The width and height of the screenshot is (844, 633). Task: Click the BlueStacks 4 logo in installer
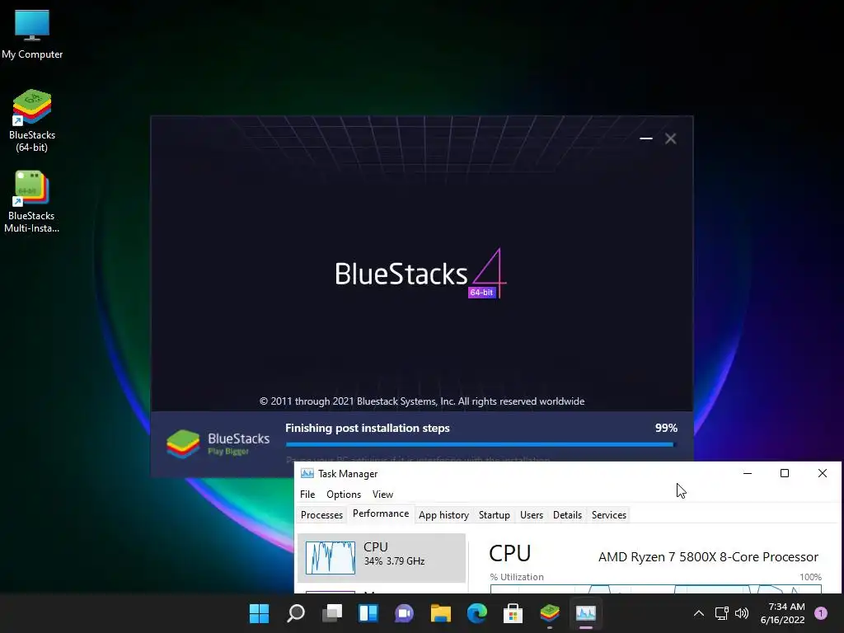(421, 274)
